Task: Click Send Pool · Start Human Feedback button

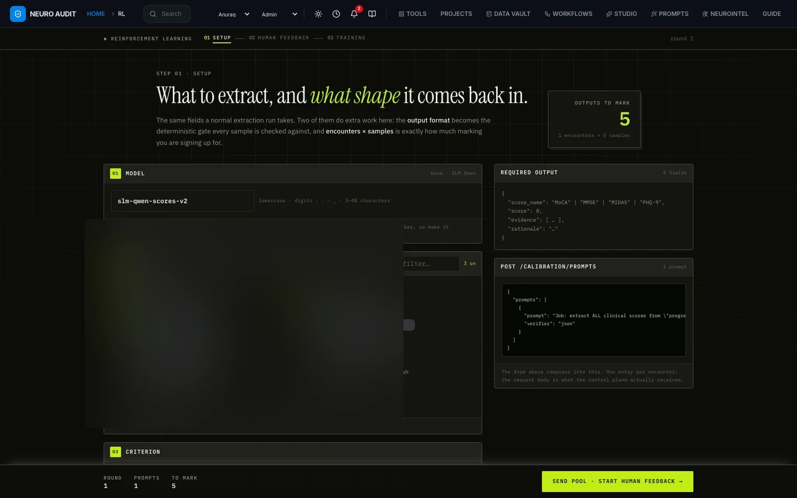Action: click(x=618, y=482)
